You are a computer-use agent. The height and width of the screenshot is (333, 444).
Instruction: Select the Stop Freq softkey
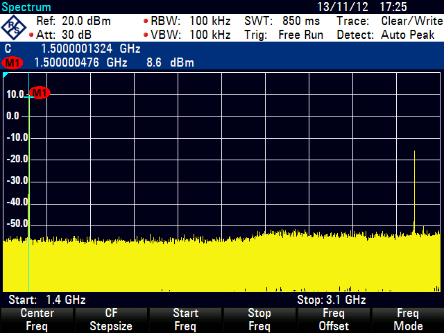259,320
